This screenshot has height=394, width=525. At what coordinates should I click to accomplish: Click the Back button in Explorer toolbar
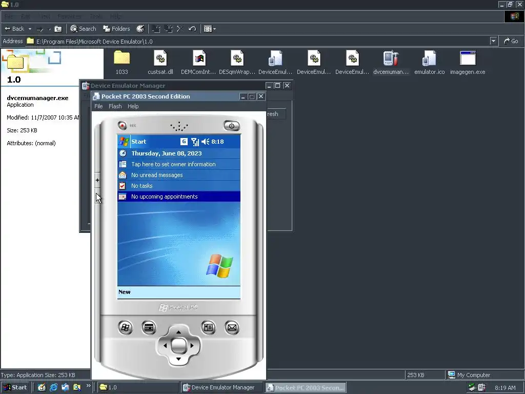point(14,29)
